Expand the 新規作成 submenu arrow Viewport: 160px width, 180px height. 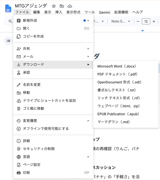coord(88,21)
